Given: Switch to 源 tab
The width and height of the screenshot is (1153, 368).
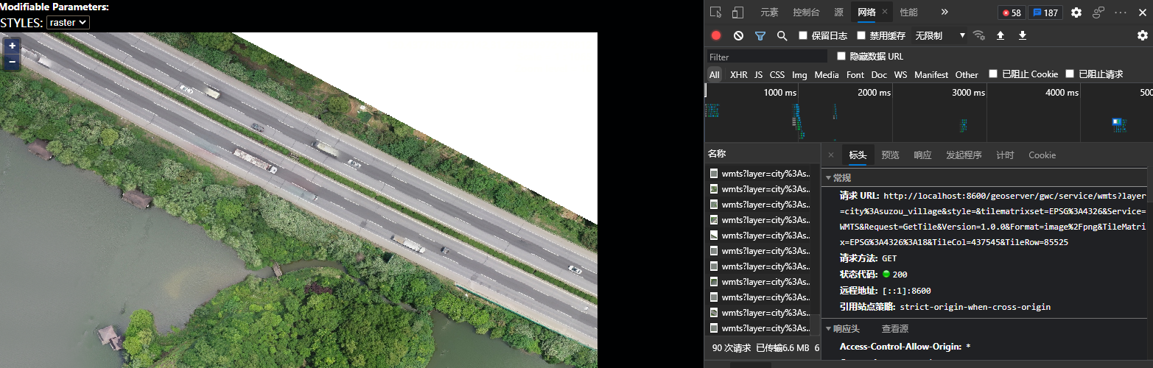Looking at the screenshot, I should coord(838,13).
